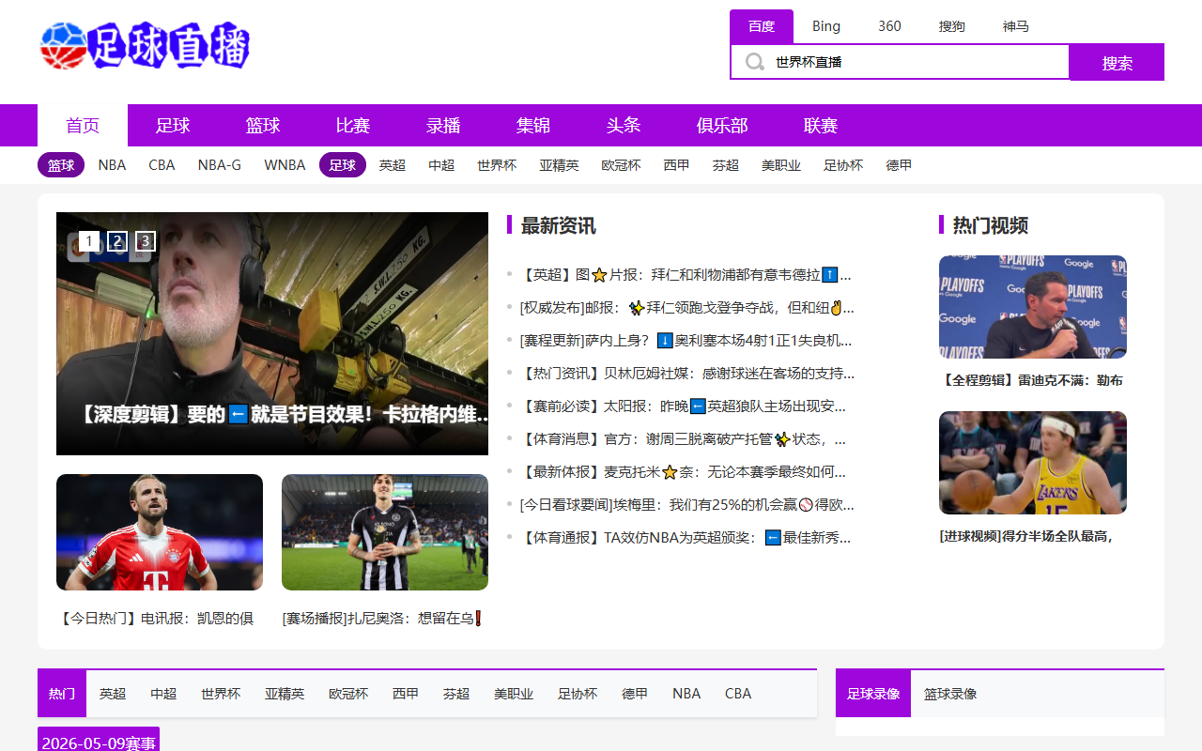Open the 扎尼奥洛 striped jersey thumbnail
The image size is (1202, 751).
click(x=385, y=532)
